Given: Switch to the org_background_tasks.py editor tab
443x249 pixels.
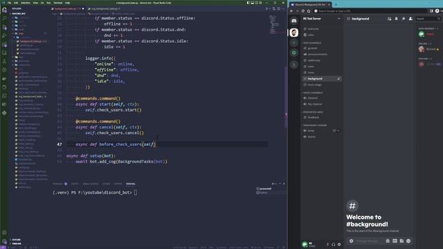Looking at the screenshot, I should click(x=105, y=9).
